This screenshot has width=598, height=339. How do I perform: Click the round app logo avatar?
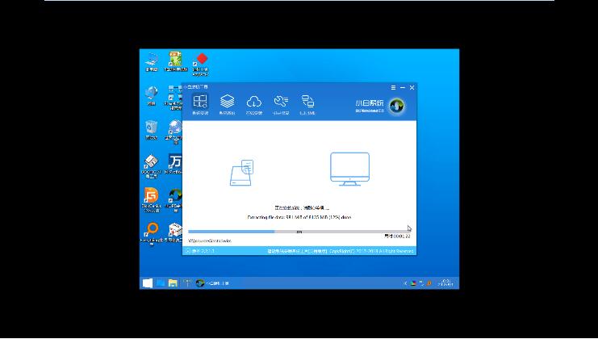tap(397, 107)
